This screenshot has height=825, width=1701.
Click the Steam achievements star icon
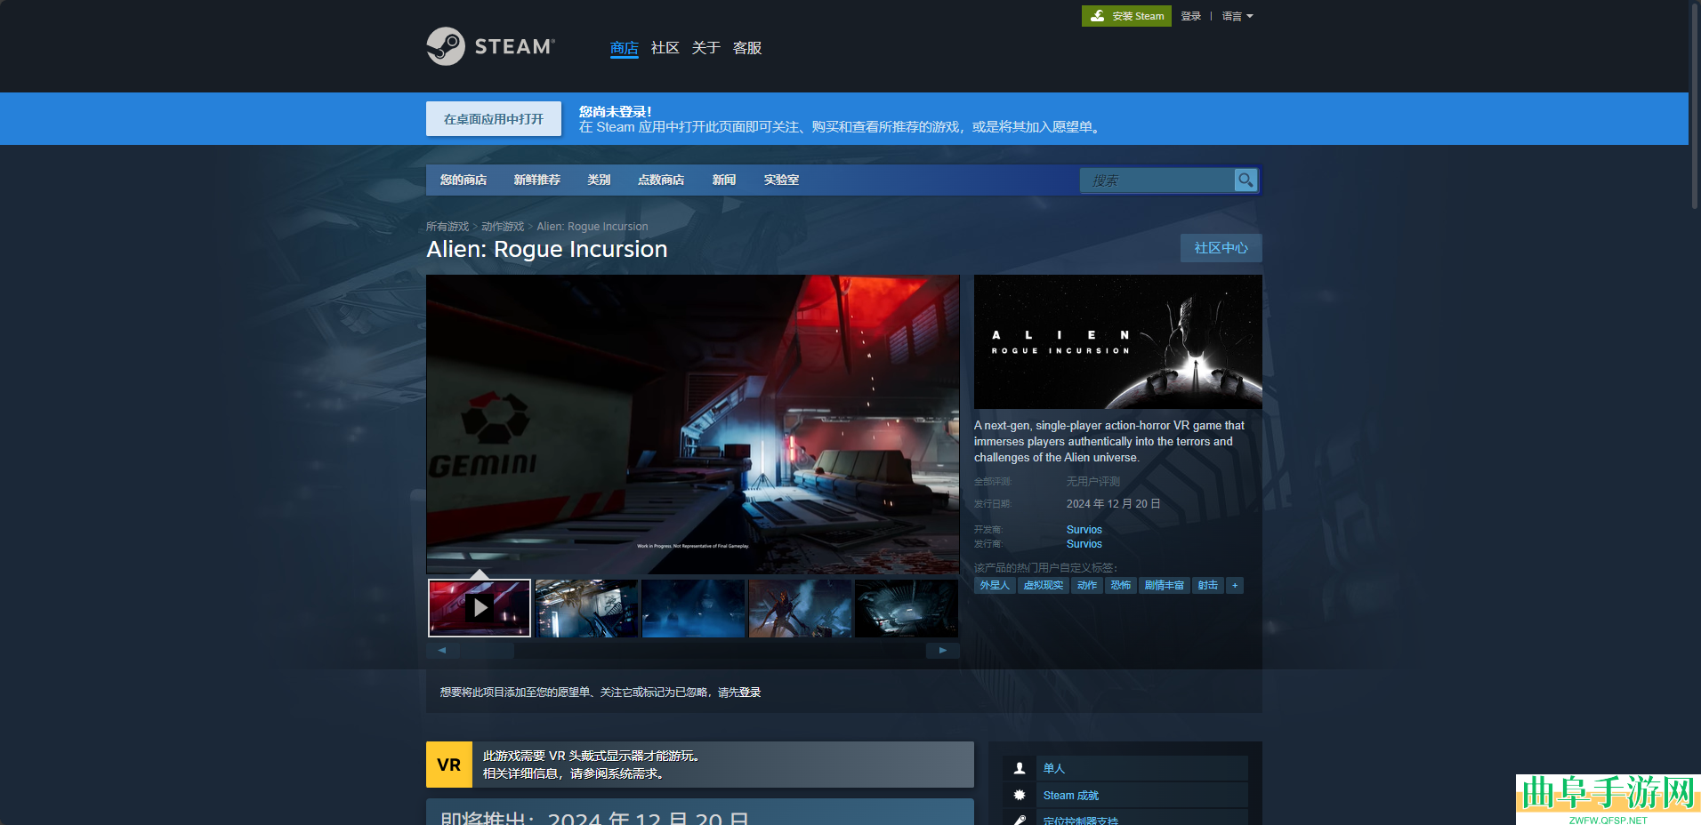(1020, 795)
